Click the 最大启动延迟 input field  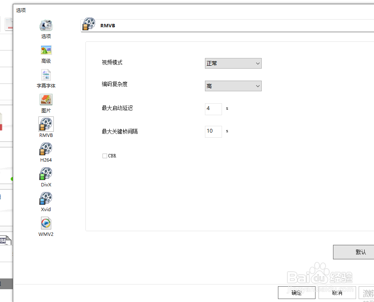coord(213,109)
